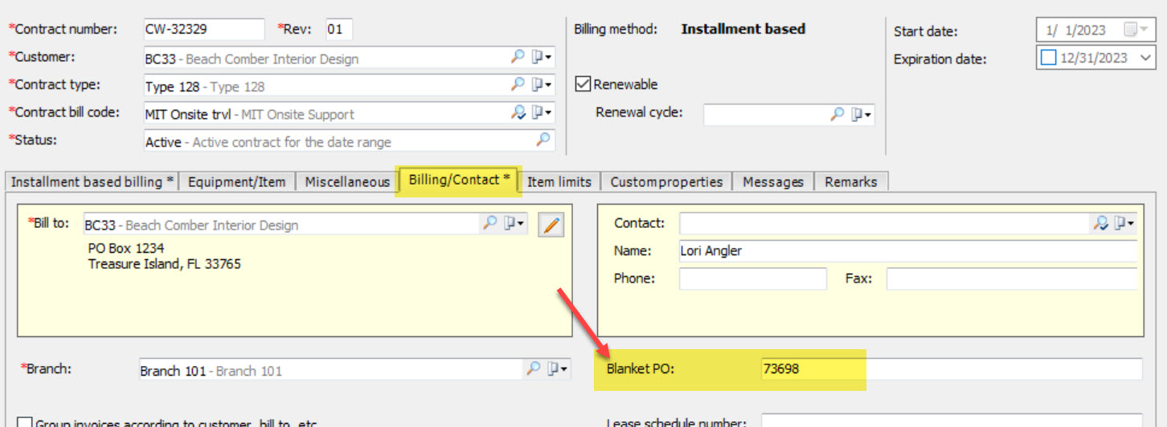
Task: Open Bill to lookup magnifier
Action: tap(489, 223)
